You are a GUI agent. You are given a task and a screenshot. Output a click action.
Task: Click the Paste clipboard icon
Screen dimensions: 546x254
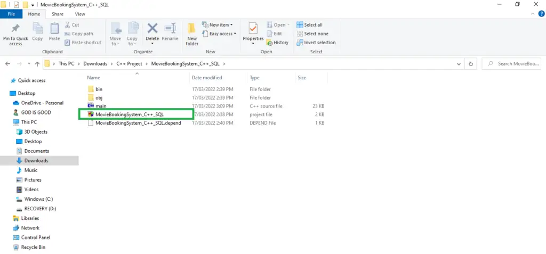54,28
